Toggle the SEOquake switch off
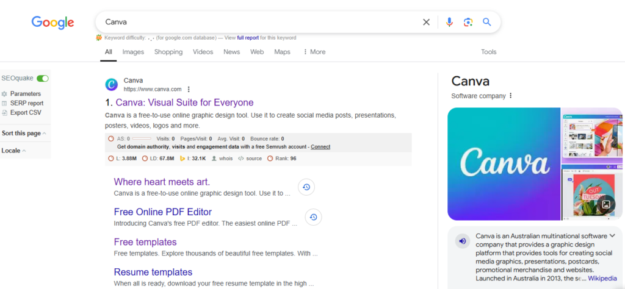Screen dimensions: 625x289 tap(42, 79)
